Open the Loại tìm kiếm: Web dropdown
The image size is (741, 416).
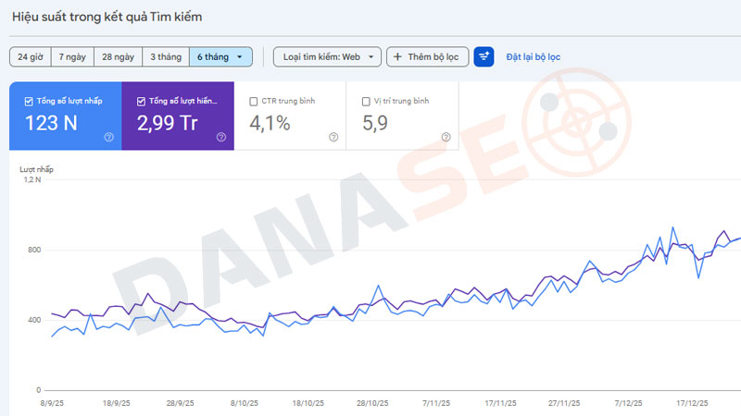[x=327, y=57]
